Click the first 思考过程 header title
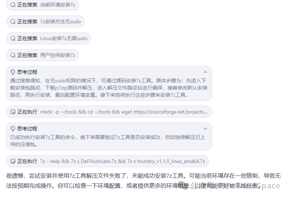 pyautogui.click(x=27, y=72)
